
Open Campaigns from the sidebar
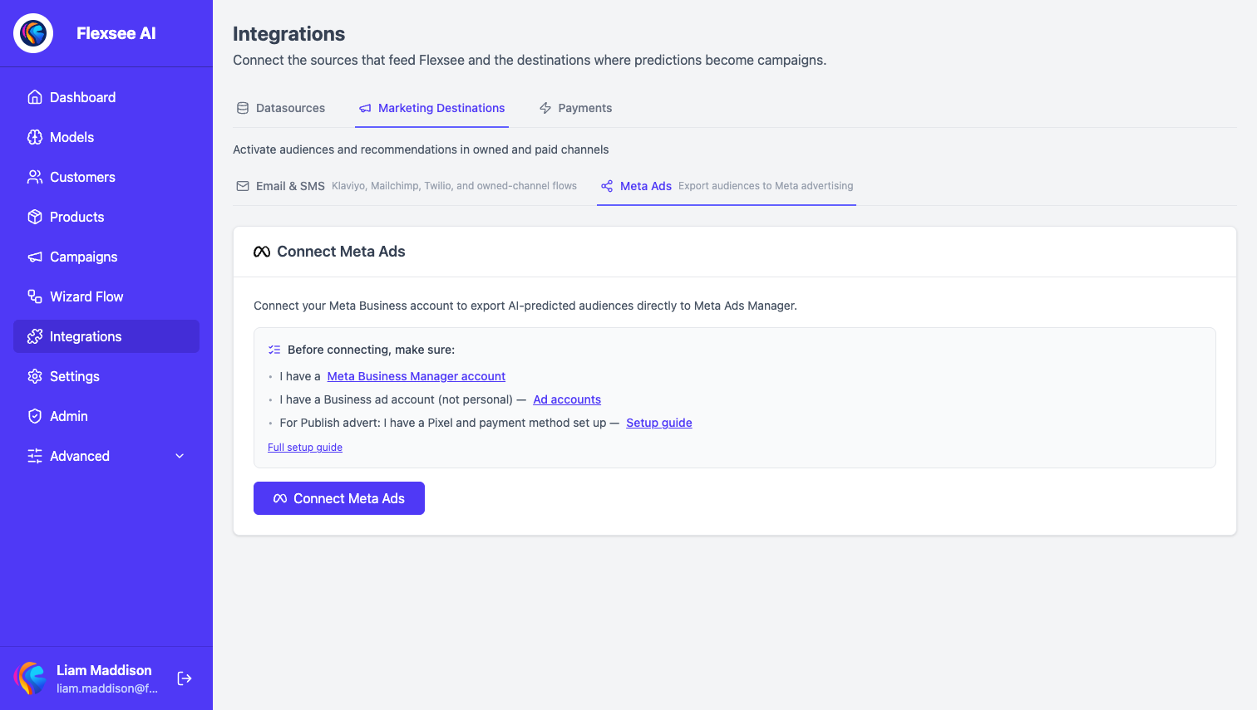point(106,257)
